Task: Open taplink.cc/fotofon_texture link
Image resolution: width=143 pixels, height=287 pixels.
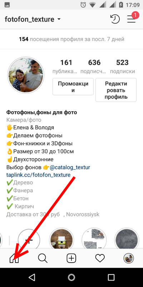Action: [x=38, y=175]
